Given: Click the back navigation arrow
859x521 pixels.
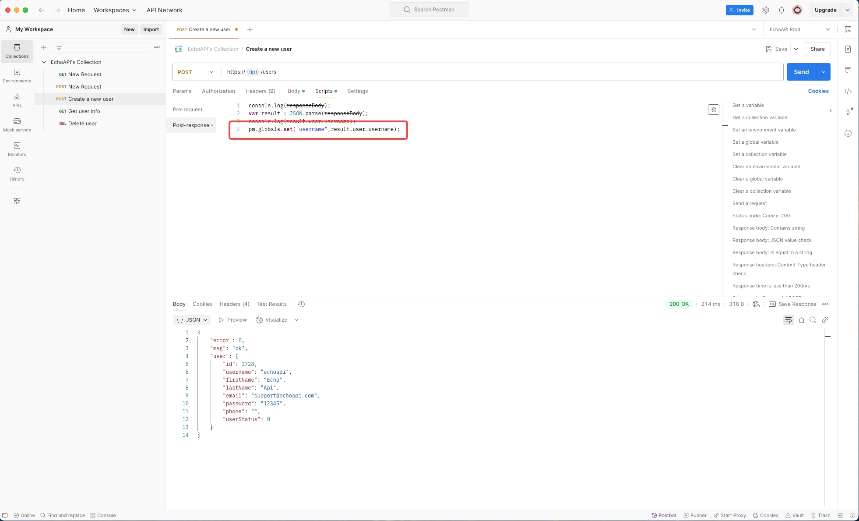Looking at the screenshot, I should pos(42,10).
